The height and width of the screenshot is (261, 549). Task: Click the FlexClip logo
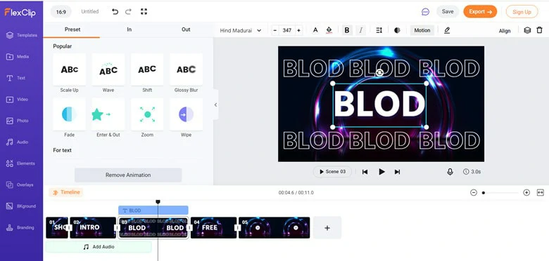(x=20, y=13)
